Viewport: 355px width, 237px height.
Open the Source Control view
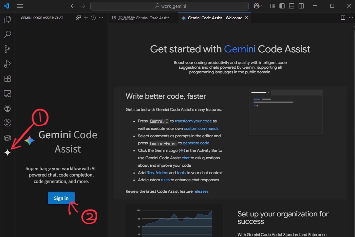[7, 49]
